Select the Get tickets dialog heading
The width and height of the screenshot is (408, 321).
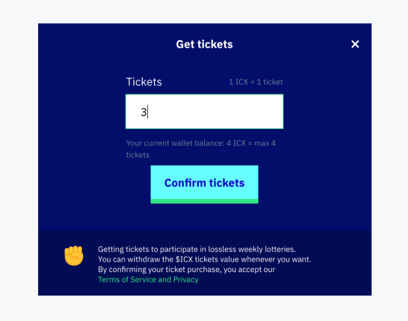[x=205, y=44]
